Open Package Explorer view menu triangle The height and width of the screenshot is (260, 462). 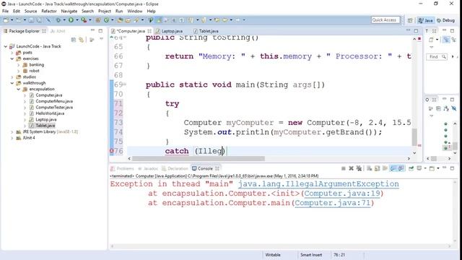(x=101, y=39)
